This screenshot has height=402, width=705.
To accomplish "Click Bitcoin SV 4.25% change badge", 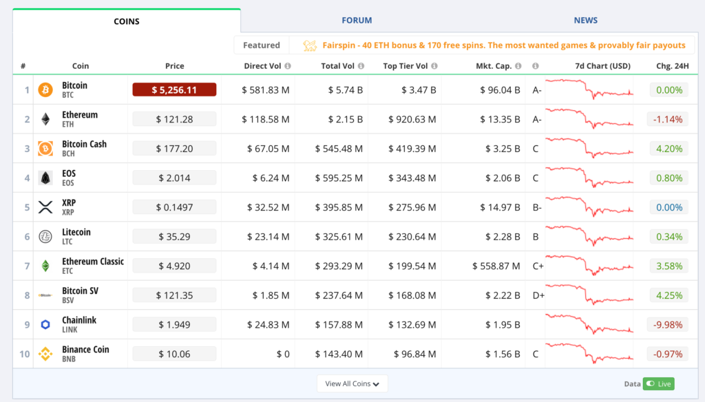I will pos(669,295).
